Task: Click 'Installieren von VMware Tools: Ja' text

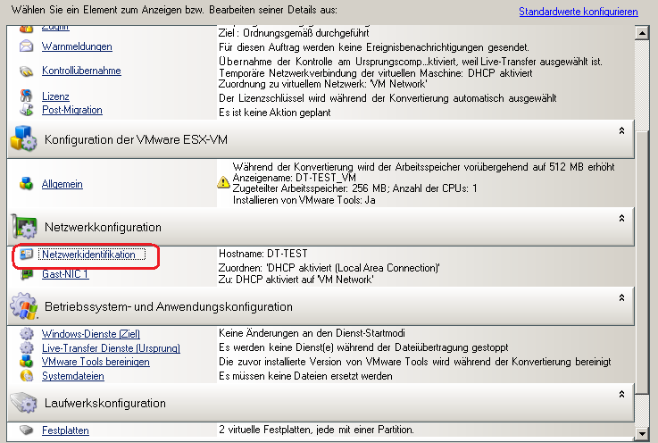Action: (x=304, y=200)
